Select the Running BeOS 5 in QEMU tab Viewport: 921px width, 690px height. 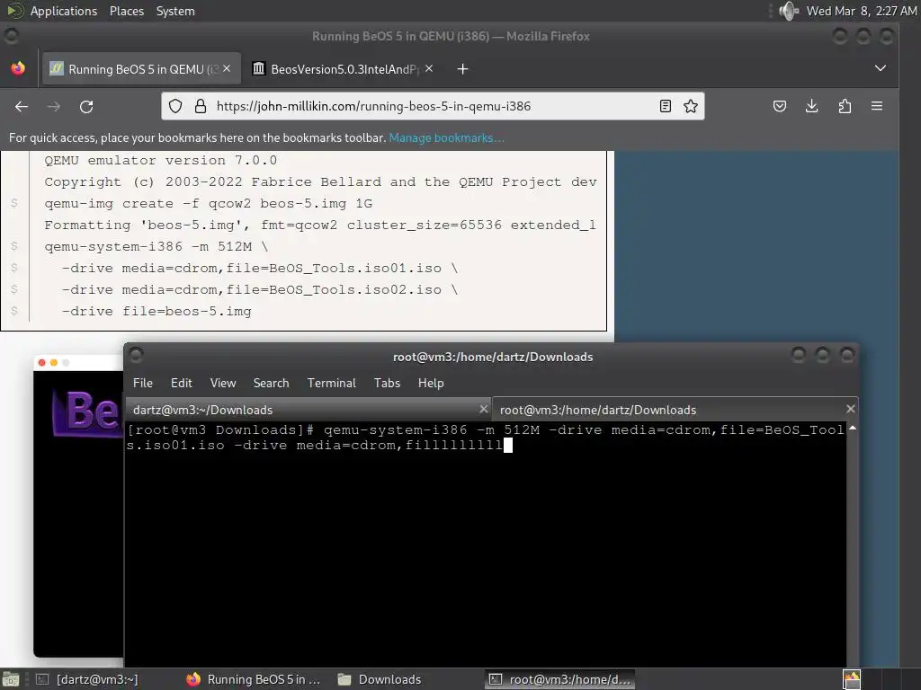point(141,69)
